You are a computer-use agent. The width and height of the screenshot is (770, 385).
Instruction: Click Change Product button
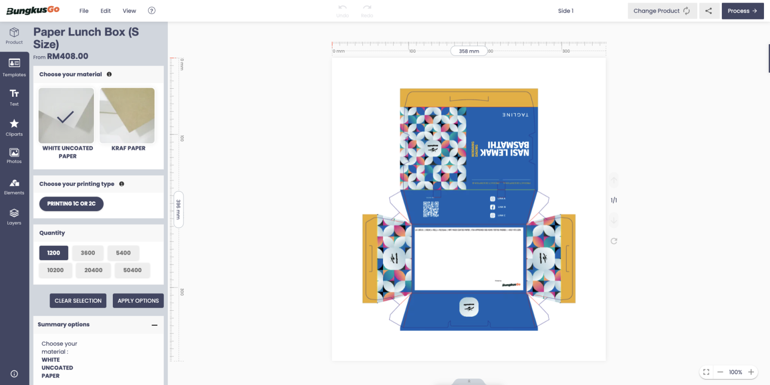(662, 11)
